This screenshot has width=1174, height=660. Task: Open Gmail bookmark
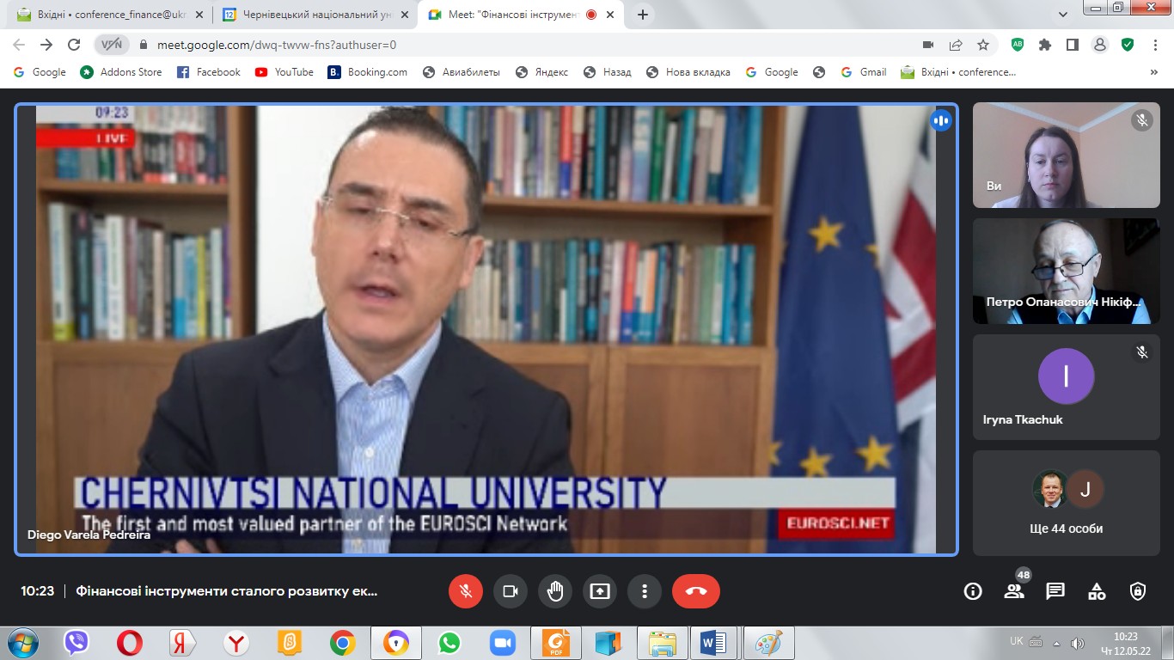[864, 72]
